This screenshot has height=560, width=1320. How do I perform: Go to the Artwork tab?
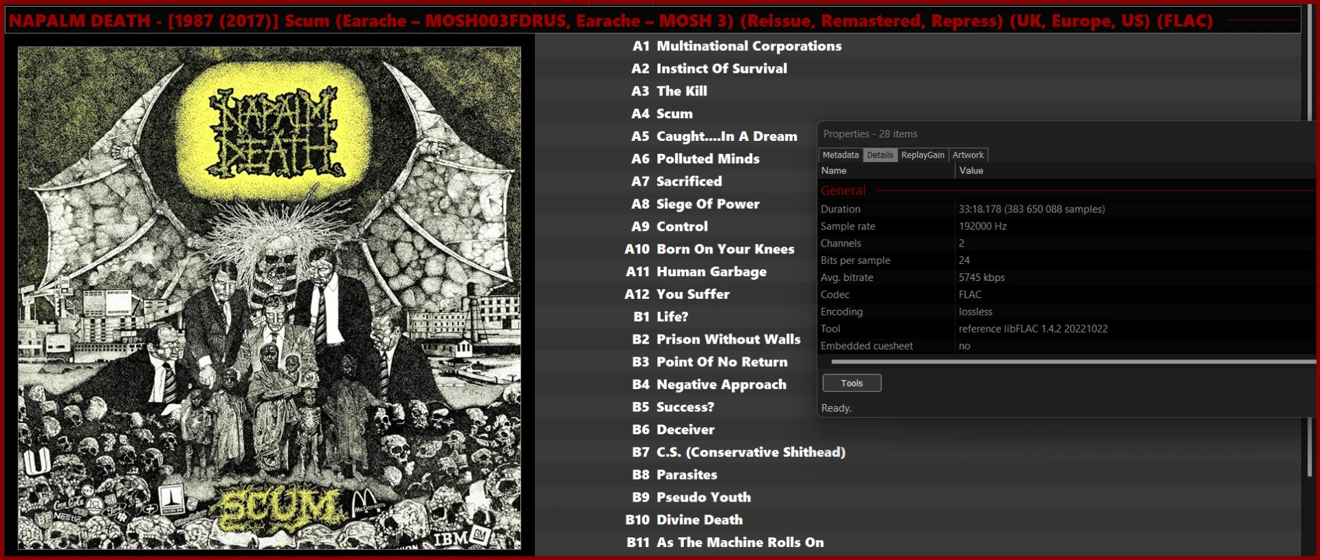tap(968, 155)
